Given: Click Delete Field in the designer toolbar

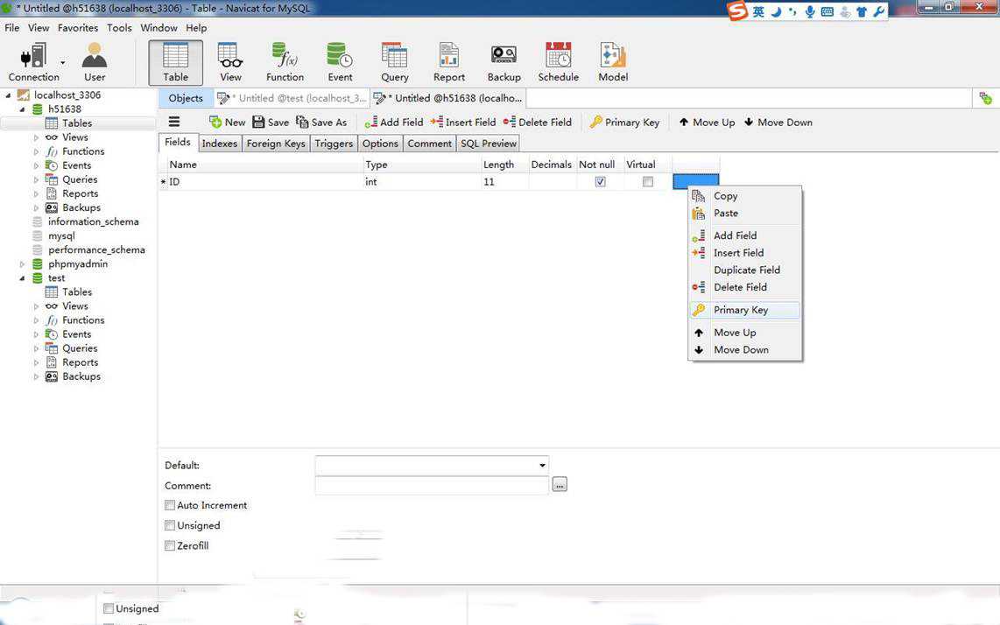Looking at the screenshot, I should 537,122.
